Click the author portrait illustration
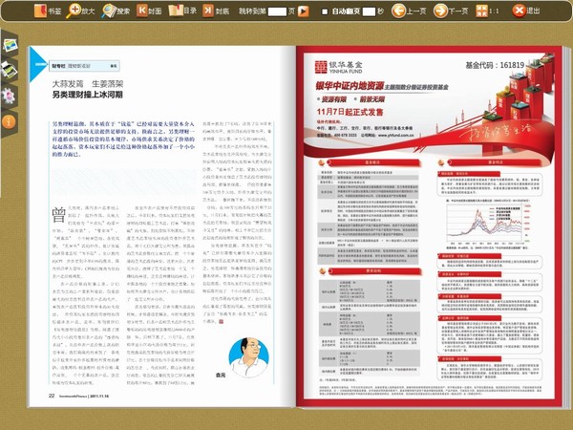Screen dimensions: 573x430 [x=249, y=357]
